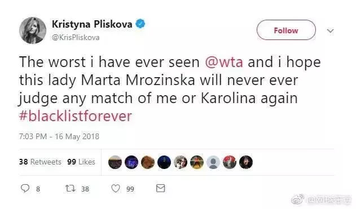Image resolution: width=356 pixels, height=209 pixels.
Task: Click the last liker avatar
Action: [x=246, y=162]
